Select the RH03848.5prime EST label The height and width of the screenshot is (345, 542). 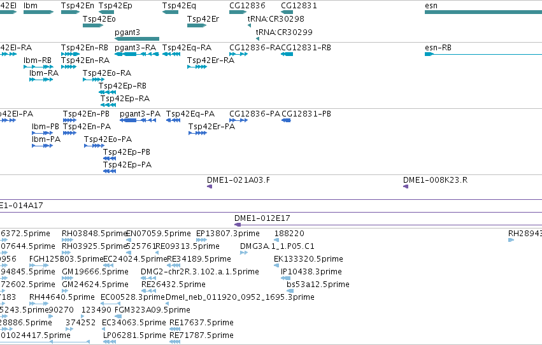point(94,234)
